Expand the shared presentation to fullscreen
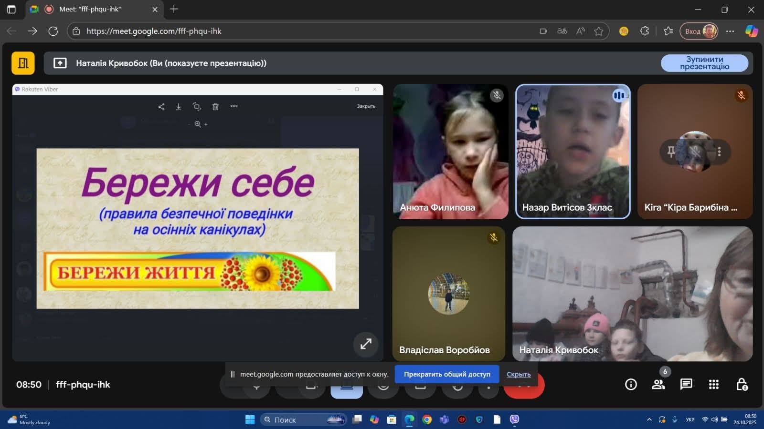 point(366,344)
